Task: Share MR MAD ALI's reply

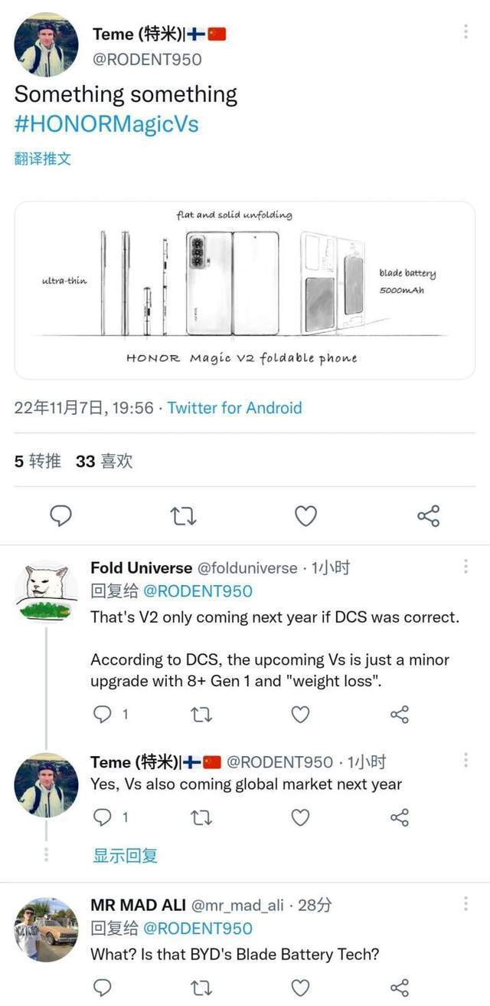Action: (400, 988)
